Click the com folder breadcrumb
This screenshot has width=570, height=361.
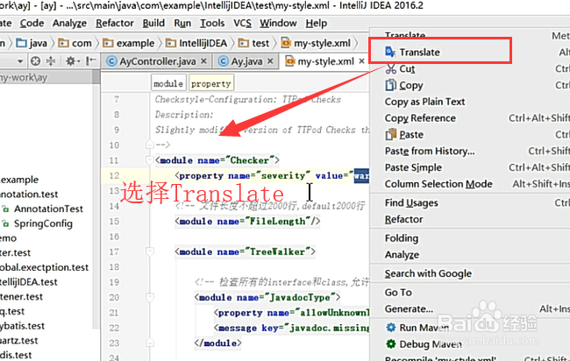click(x=75, y=44)
